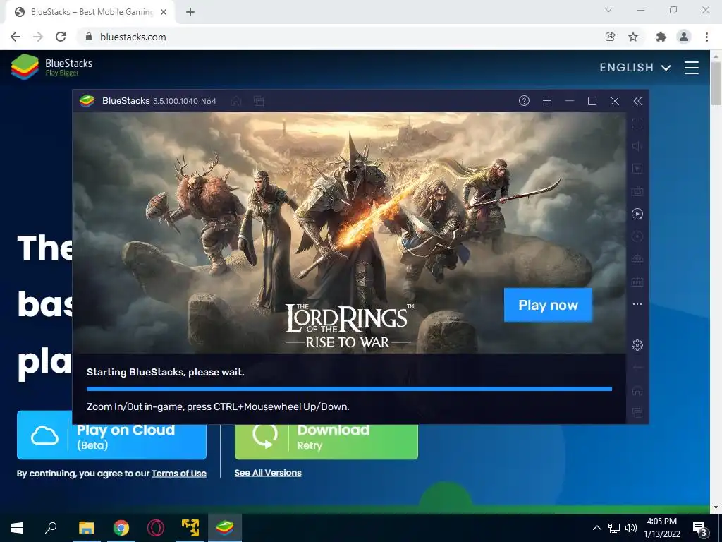The height and width of the screenshot is (542, 722).
Task: Open Chrome extensions puzzle icon
Action: tap(661, 37)
